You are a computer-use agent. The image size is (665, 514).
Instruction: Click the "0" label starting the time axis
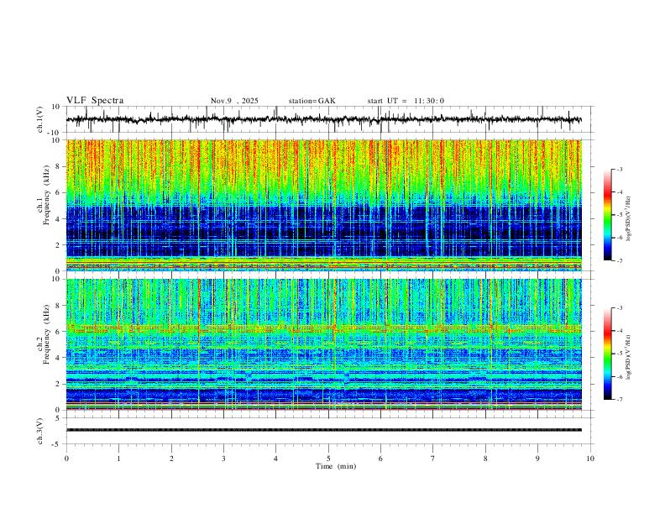click(66, 459)
